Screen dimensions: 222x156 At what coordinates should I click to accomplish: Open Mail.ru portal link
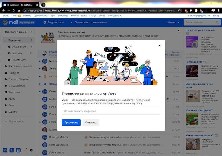[x=6, y=16]
